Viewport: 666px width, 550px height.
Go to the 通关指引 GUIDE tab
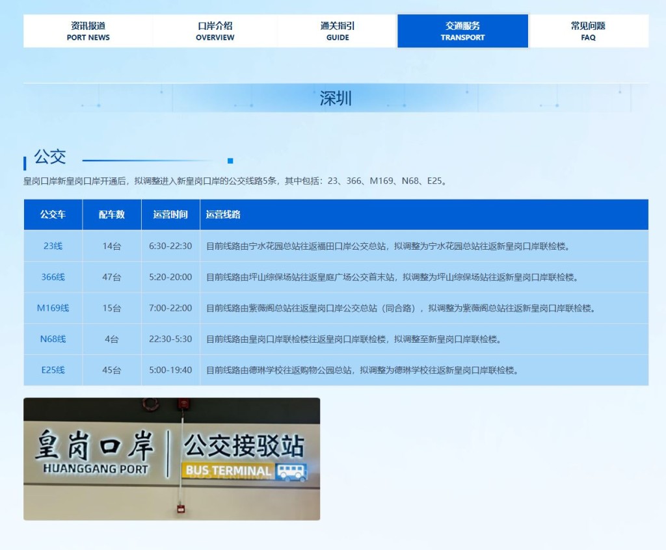point(338,31)
